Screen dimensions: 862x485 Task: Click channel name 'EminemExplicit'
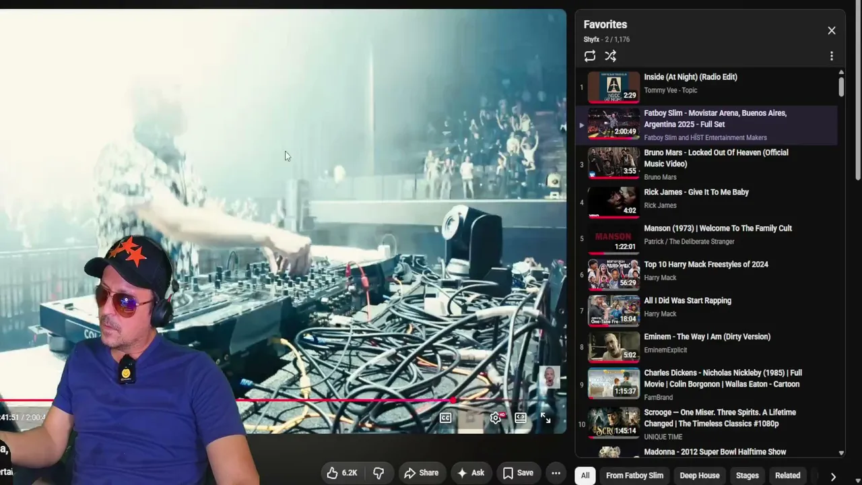tap(665, 350)
